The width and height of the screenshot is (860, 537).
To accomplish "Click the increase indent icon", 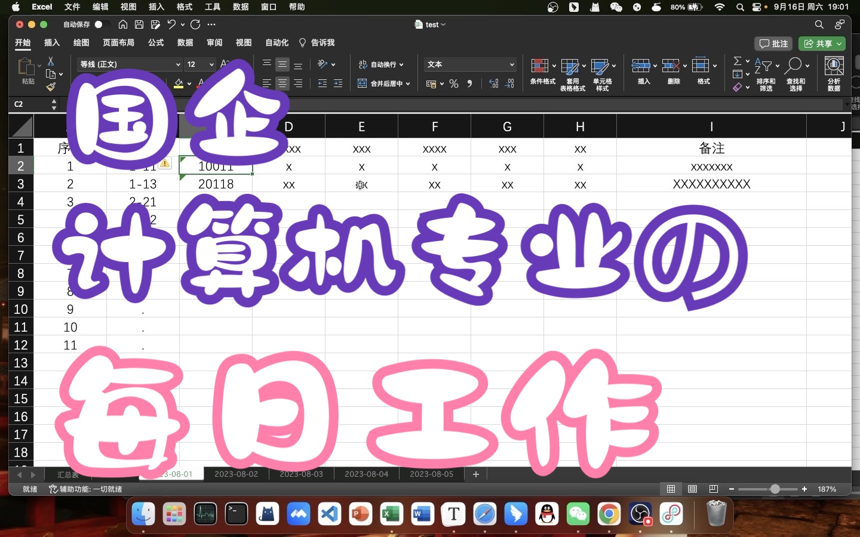I will tap(338, 84).
